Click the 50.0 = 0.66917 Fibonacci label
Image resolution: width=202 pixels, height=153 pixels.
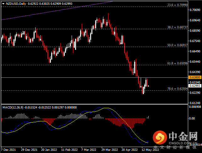(177, 45)
